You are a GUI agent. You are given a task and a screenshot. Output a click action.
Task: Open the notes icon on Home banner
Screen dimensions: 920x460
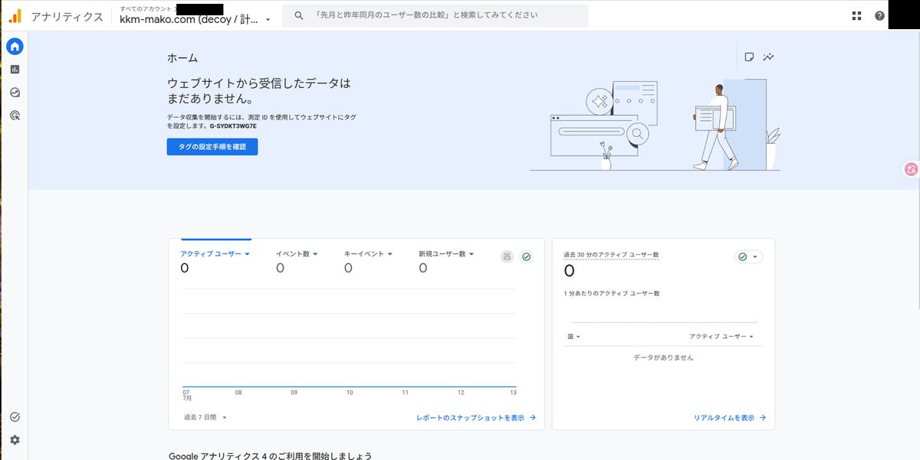pyautogui.click(x=749, y=57)
